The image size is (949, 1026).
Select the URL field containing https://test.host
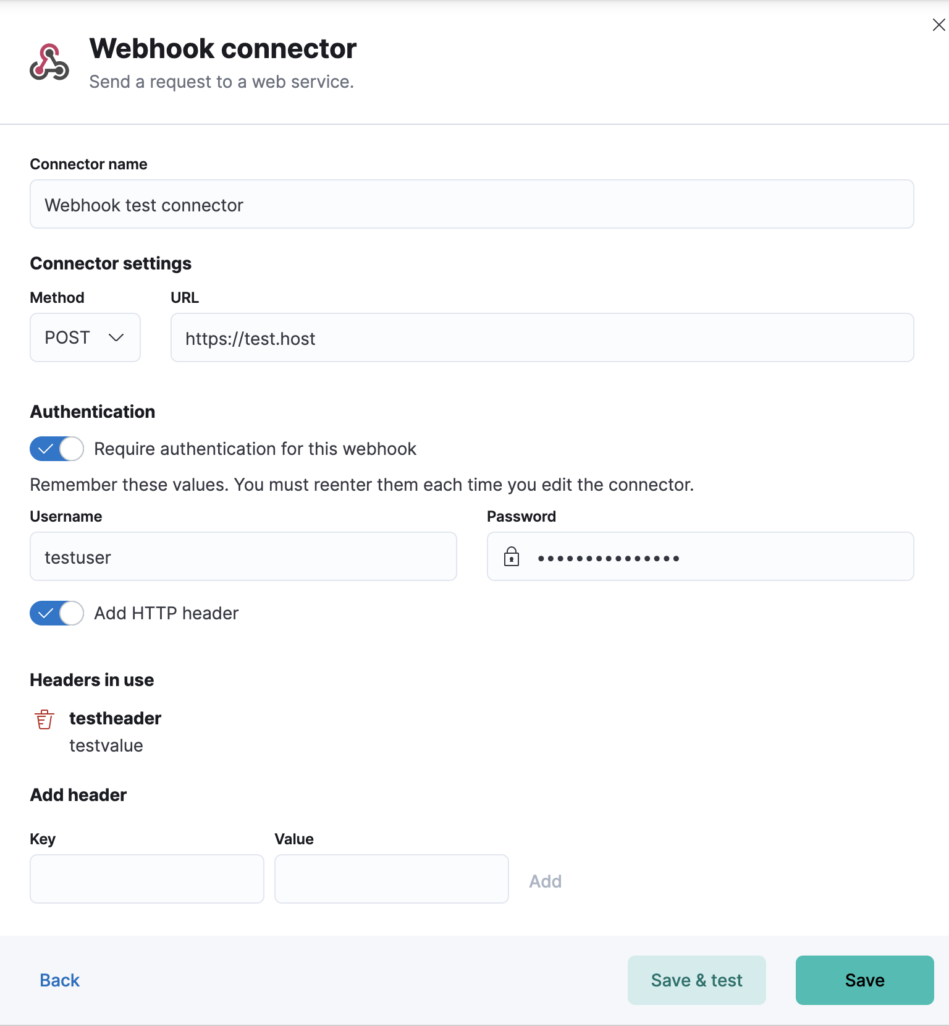click(541, 337)
